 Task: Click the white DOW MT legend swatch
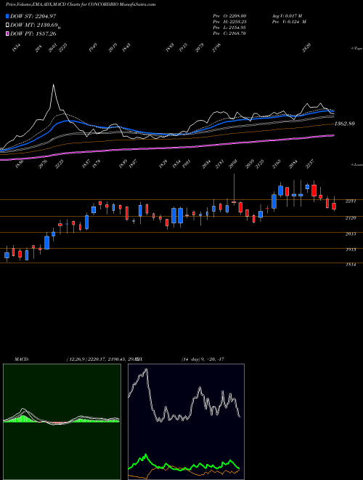[8, 25]
